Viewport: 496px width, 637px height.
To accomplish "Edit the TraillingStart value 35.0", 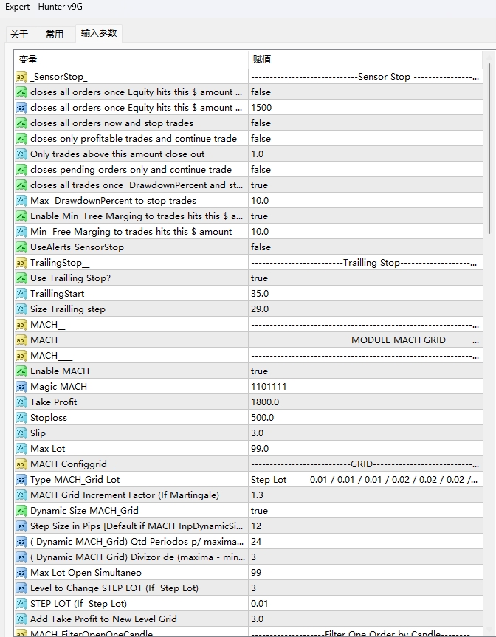I will coord(365,293).
